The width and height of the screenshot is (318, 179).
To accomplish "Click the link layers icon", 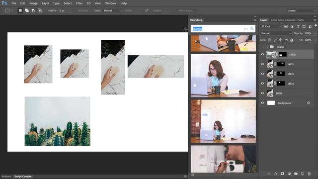I will coord(269,174).
